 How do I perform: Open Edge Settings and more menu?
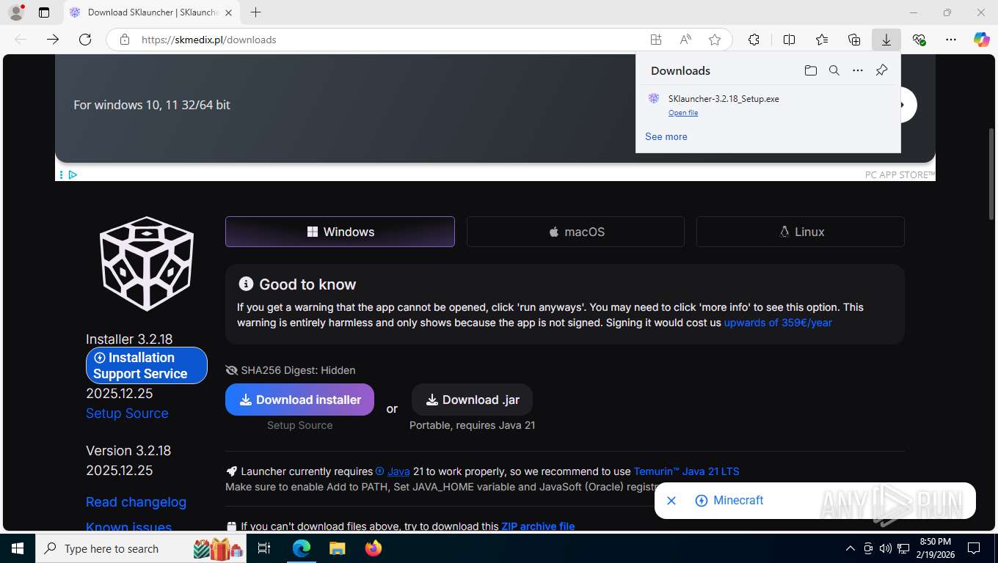tap(951, 40)
